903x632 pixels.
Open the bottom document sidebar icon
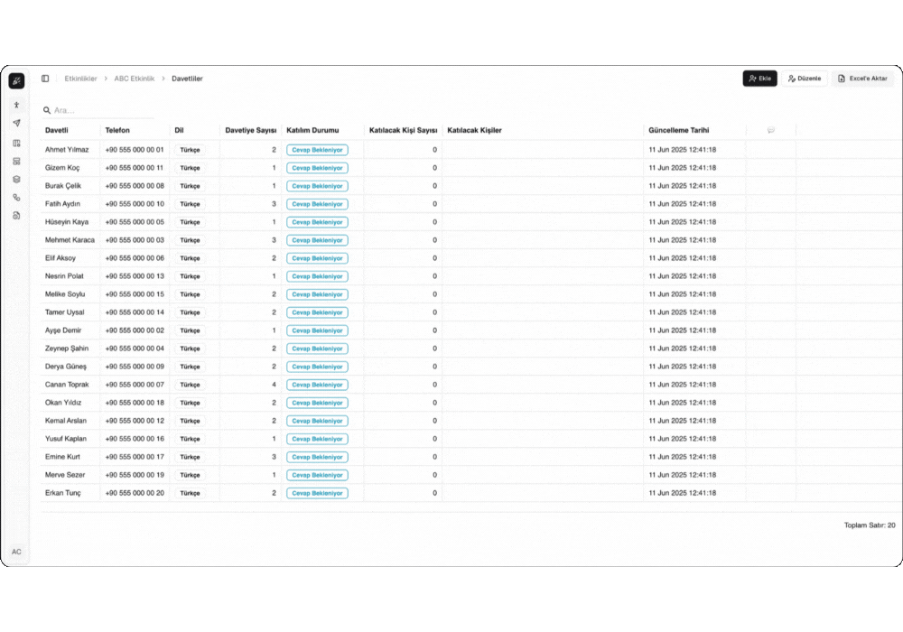click(x=16, y=215)
